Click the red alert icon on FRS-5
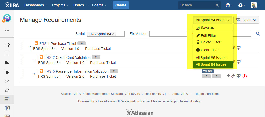 [244, 76]
